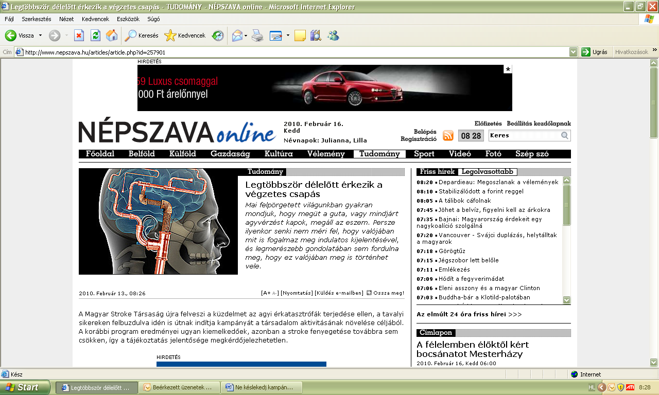
Task: Click the RSS feed orange icon
Action: tap(448, 136)
